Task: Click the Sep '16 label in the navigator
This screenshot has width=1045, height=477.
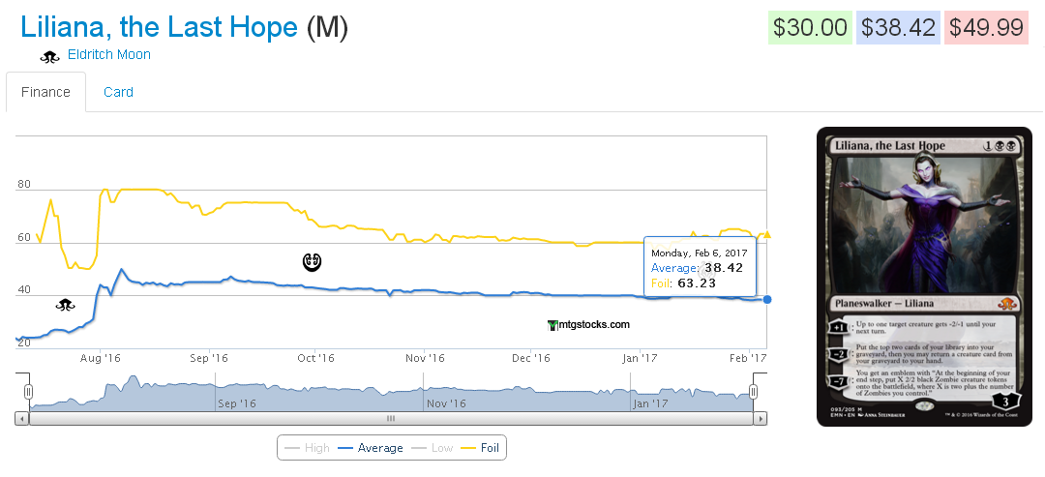Action: click(x=237, y=403)
